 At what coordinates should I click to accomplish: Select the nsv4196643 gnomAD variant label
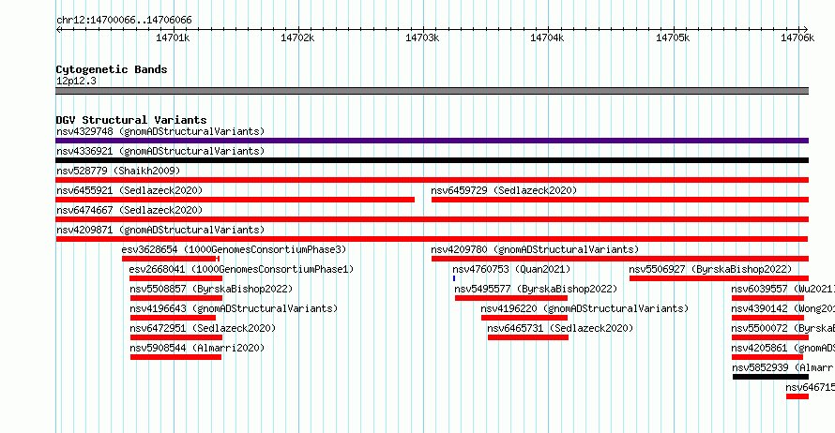(x=234, y=308)
